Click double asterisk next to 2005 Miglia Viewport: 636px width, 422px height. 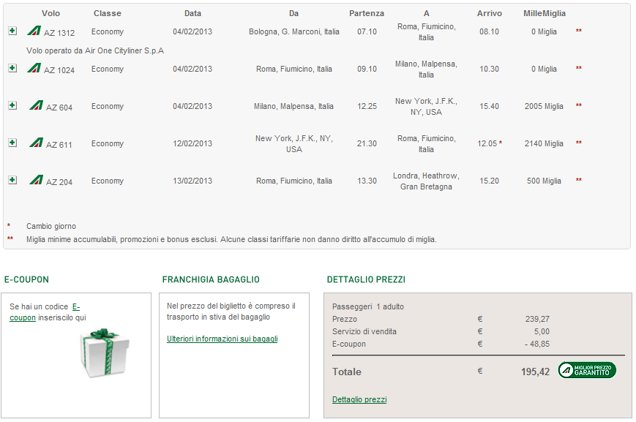tap(578, 106)
